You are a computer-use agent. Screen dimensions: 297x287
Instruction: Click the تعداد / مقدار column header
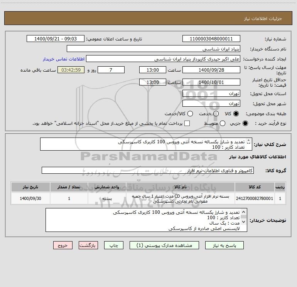(x=69, y=187)
